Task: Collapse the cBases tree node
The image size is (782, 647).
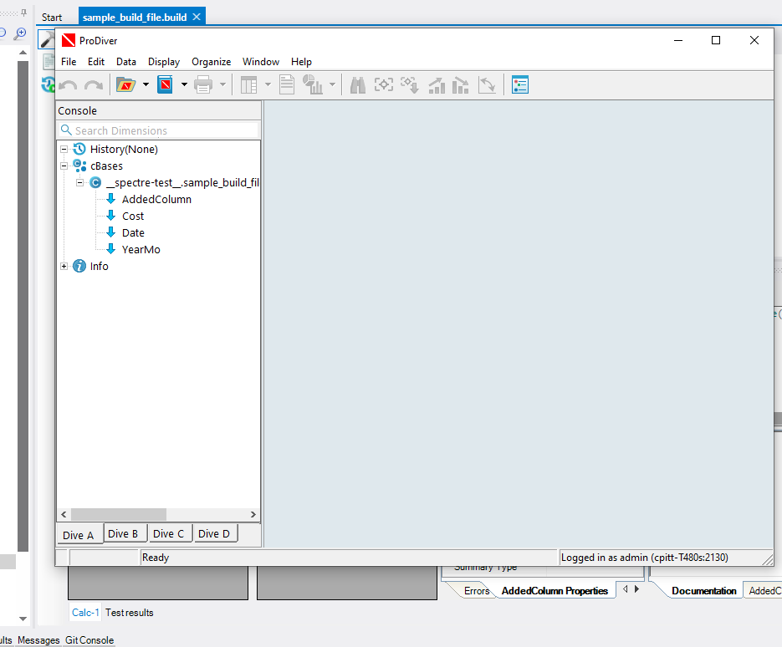Action: [64, 166]
